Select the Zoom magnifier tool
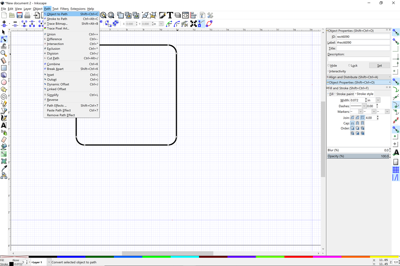Screen dimensions: 400x266 point(3,54)
